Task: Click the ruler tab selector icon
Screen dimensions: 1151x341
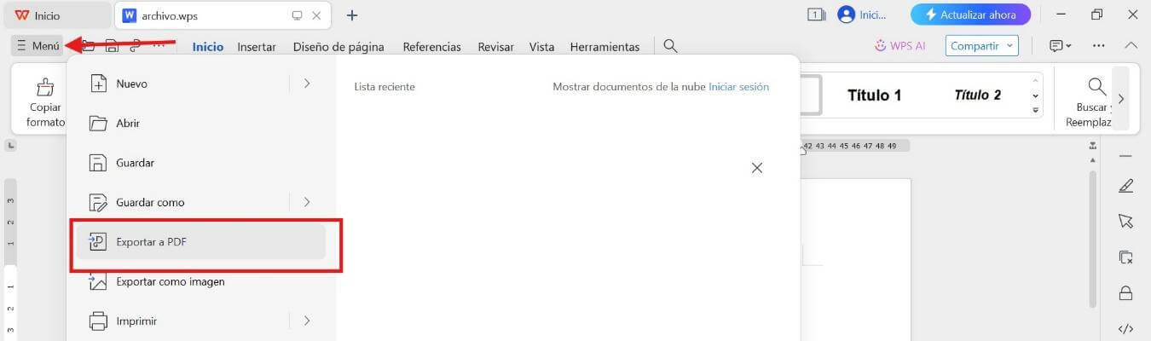Action: (9, 147)
